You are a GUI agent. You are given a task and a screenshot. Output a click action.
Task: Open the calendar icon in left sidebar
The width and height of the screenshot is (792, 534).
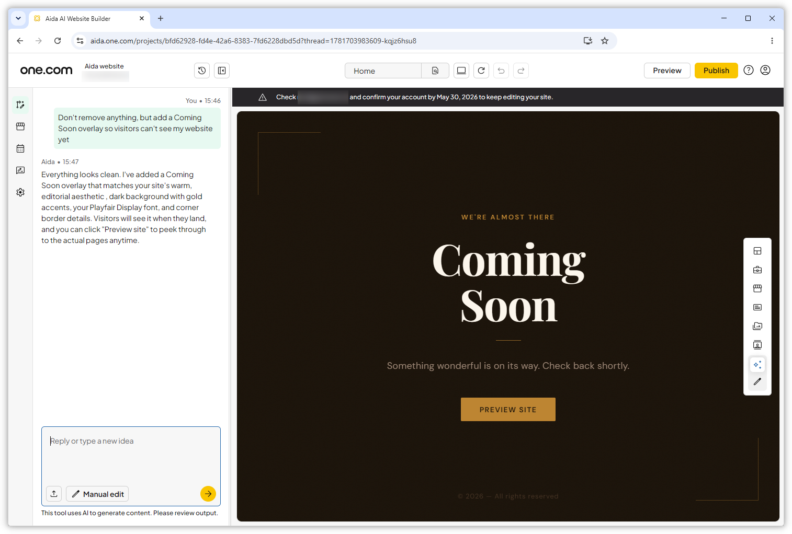[x=20, y=148]
